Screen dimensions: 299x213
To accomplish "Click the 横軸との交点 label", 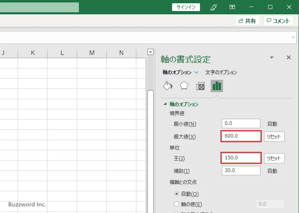I will tap(183, 182).
